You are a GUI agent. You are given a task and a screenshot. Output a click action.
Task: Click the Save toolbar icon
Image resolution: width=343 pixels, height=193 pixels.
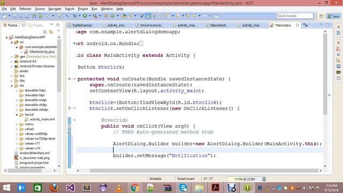14,16
